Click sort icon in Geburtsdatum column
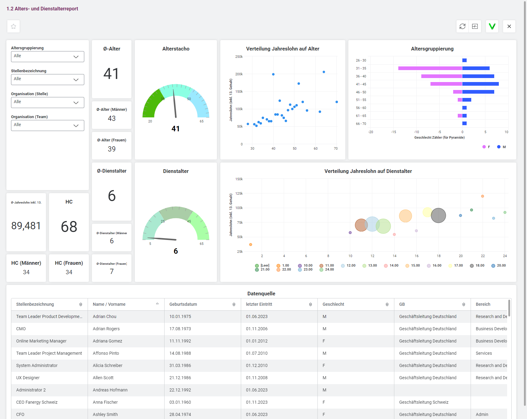527x419 pixels. point(234,304)
